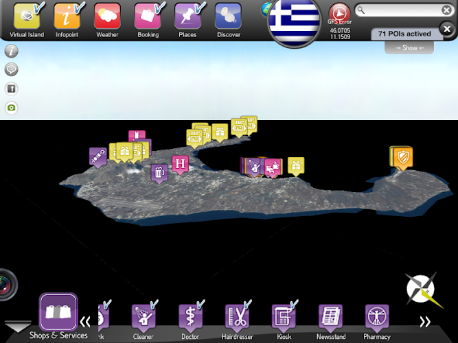Select the purple key marker at left

click(98, 157)
